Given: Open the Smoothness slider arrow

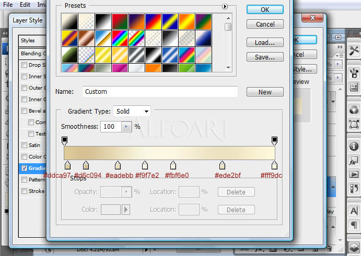Looking at the screenshot, I should tap(126, 127).
